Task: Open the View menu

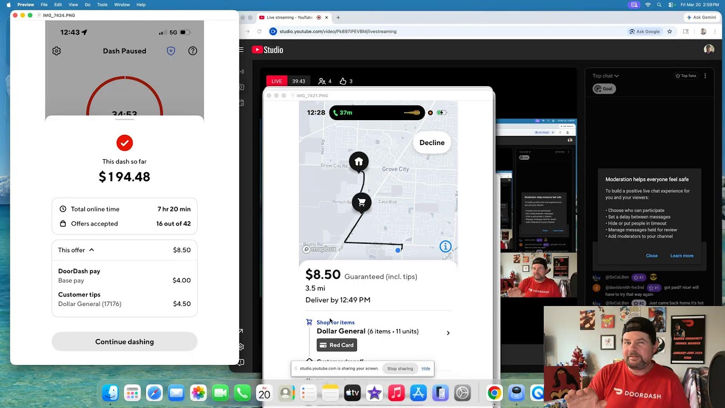Action: click(73, 5)
